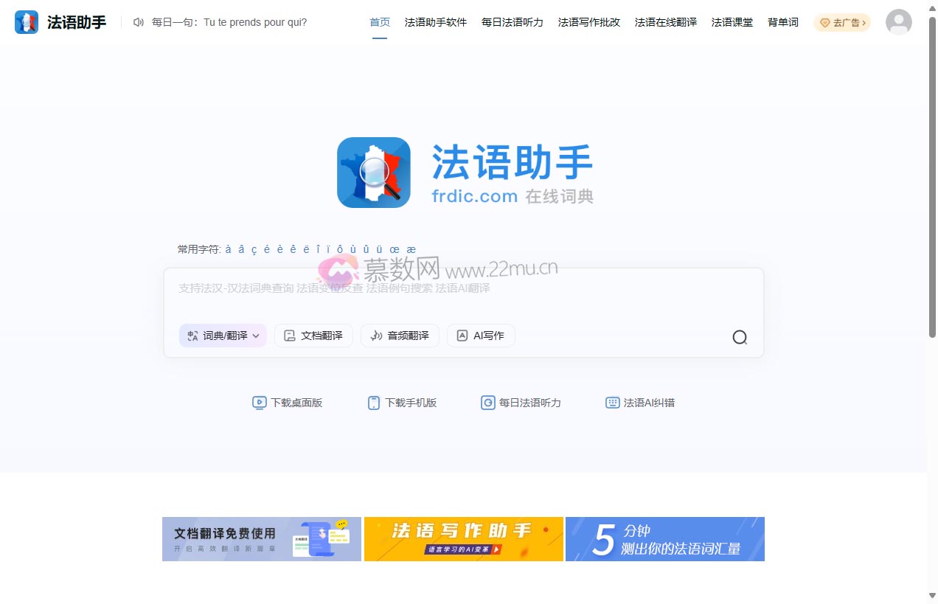The image size is (938, 604).
Task: Open 法语AI纠错 using its grid icon
Action: click(612, 403)
